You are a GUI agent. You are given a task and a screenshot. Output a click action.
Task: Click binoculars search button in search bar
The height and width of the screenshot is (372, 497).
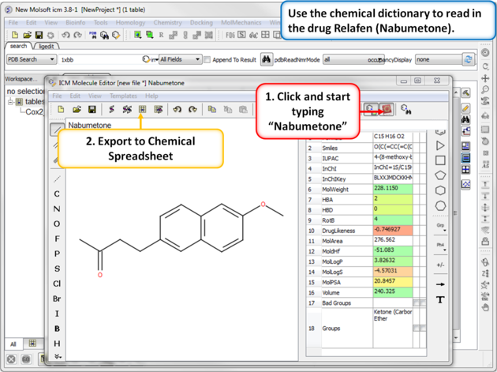click(x=267, y=59)
